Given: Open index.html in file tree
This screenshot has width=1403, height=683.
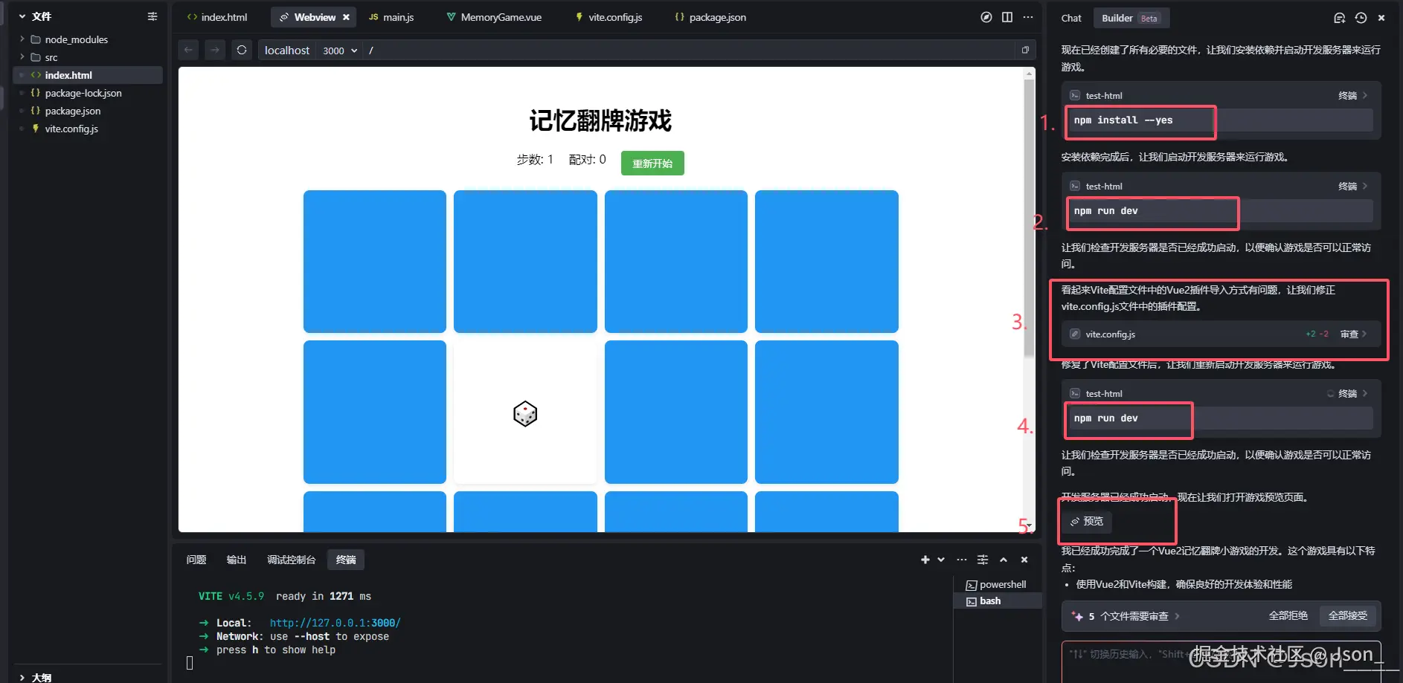Looking at the screenshot, I should (88, 75).
